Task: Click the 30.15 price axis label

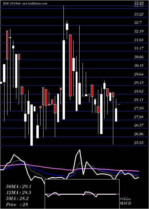Action: click(139, 66)
